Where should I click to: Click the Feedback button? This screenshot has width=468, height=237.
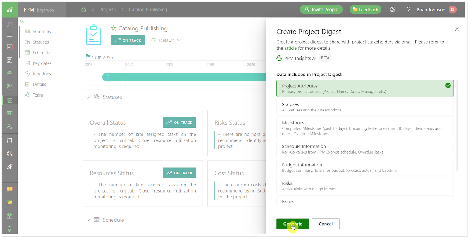pos(365,10)
